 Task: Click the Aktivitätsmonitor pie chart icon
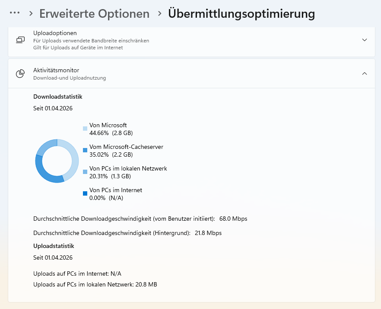tap(20, 74)
